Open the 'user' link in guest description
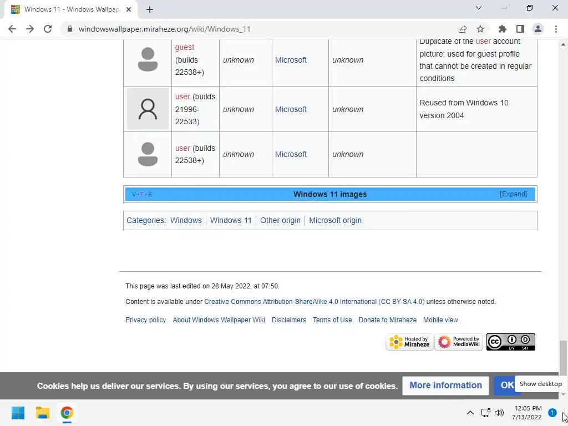Image resolution: width=568 pixels, height=426 pixels. coord(483,41)
